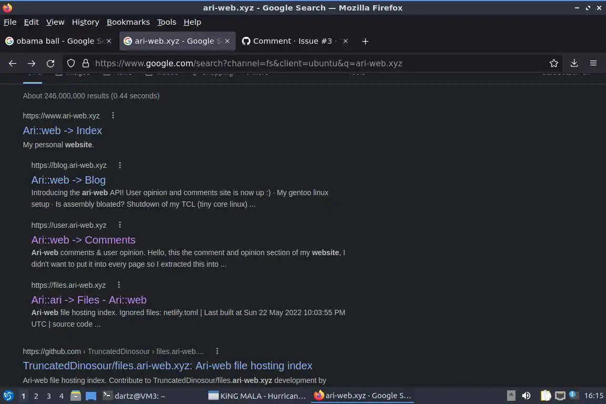Open the tracking protection shield icon

pos(70,64)
